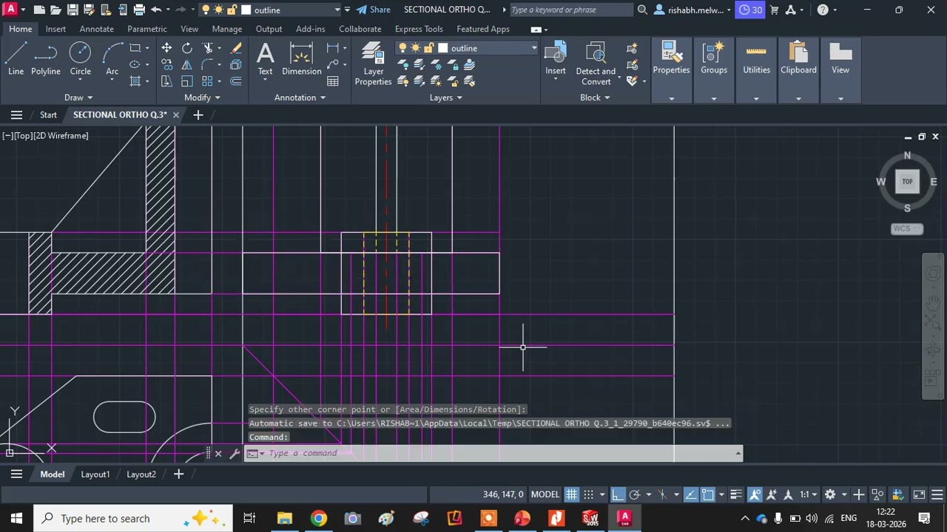
Task: Activate the Fillet tool
Action: (208, 64)
